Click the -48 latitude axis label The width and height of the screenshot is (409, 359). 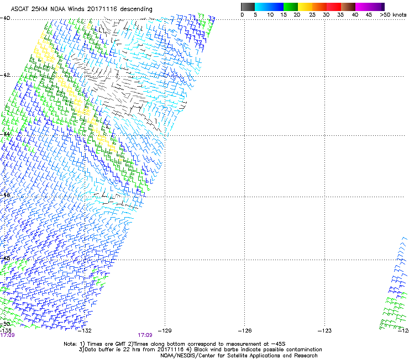[5, 258]
